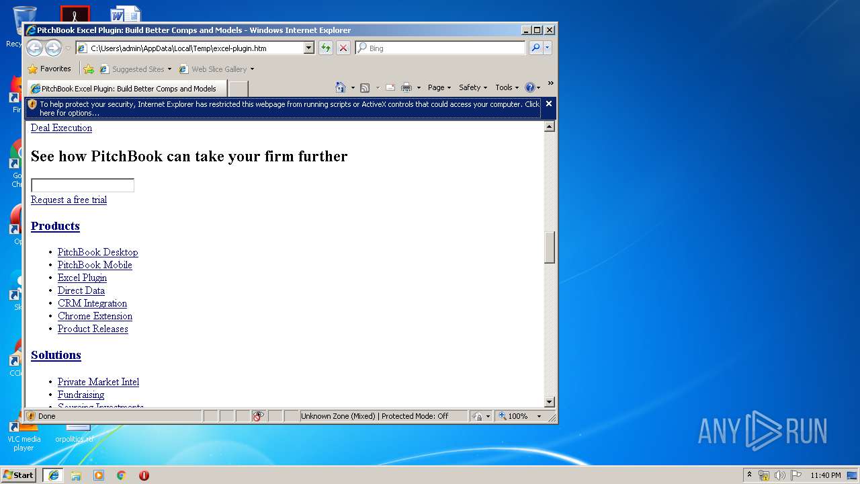Open Favorites star button
This screenshot has height=484, width=860.
[x=49, y=69]
